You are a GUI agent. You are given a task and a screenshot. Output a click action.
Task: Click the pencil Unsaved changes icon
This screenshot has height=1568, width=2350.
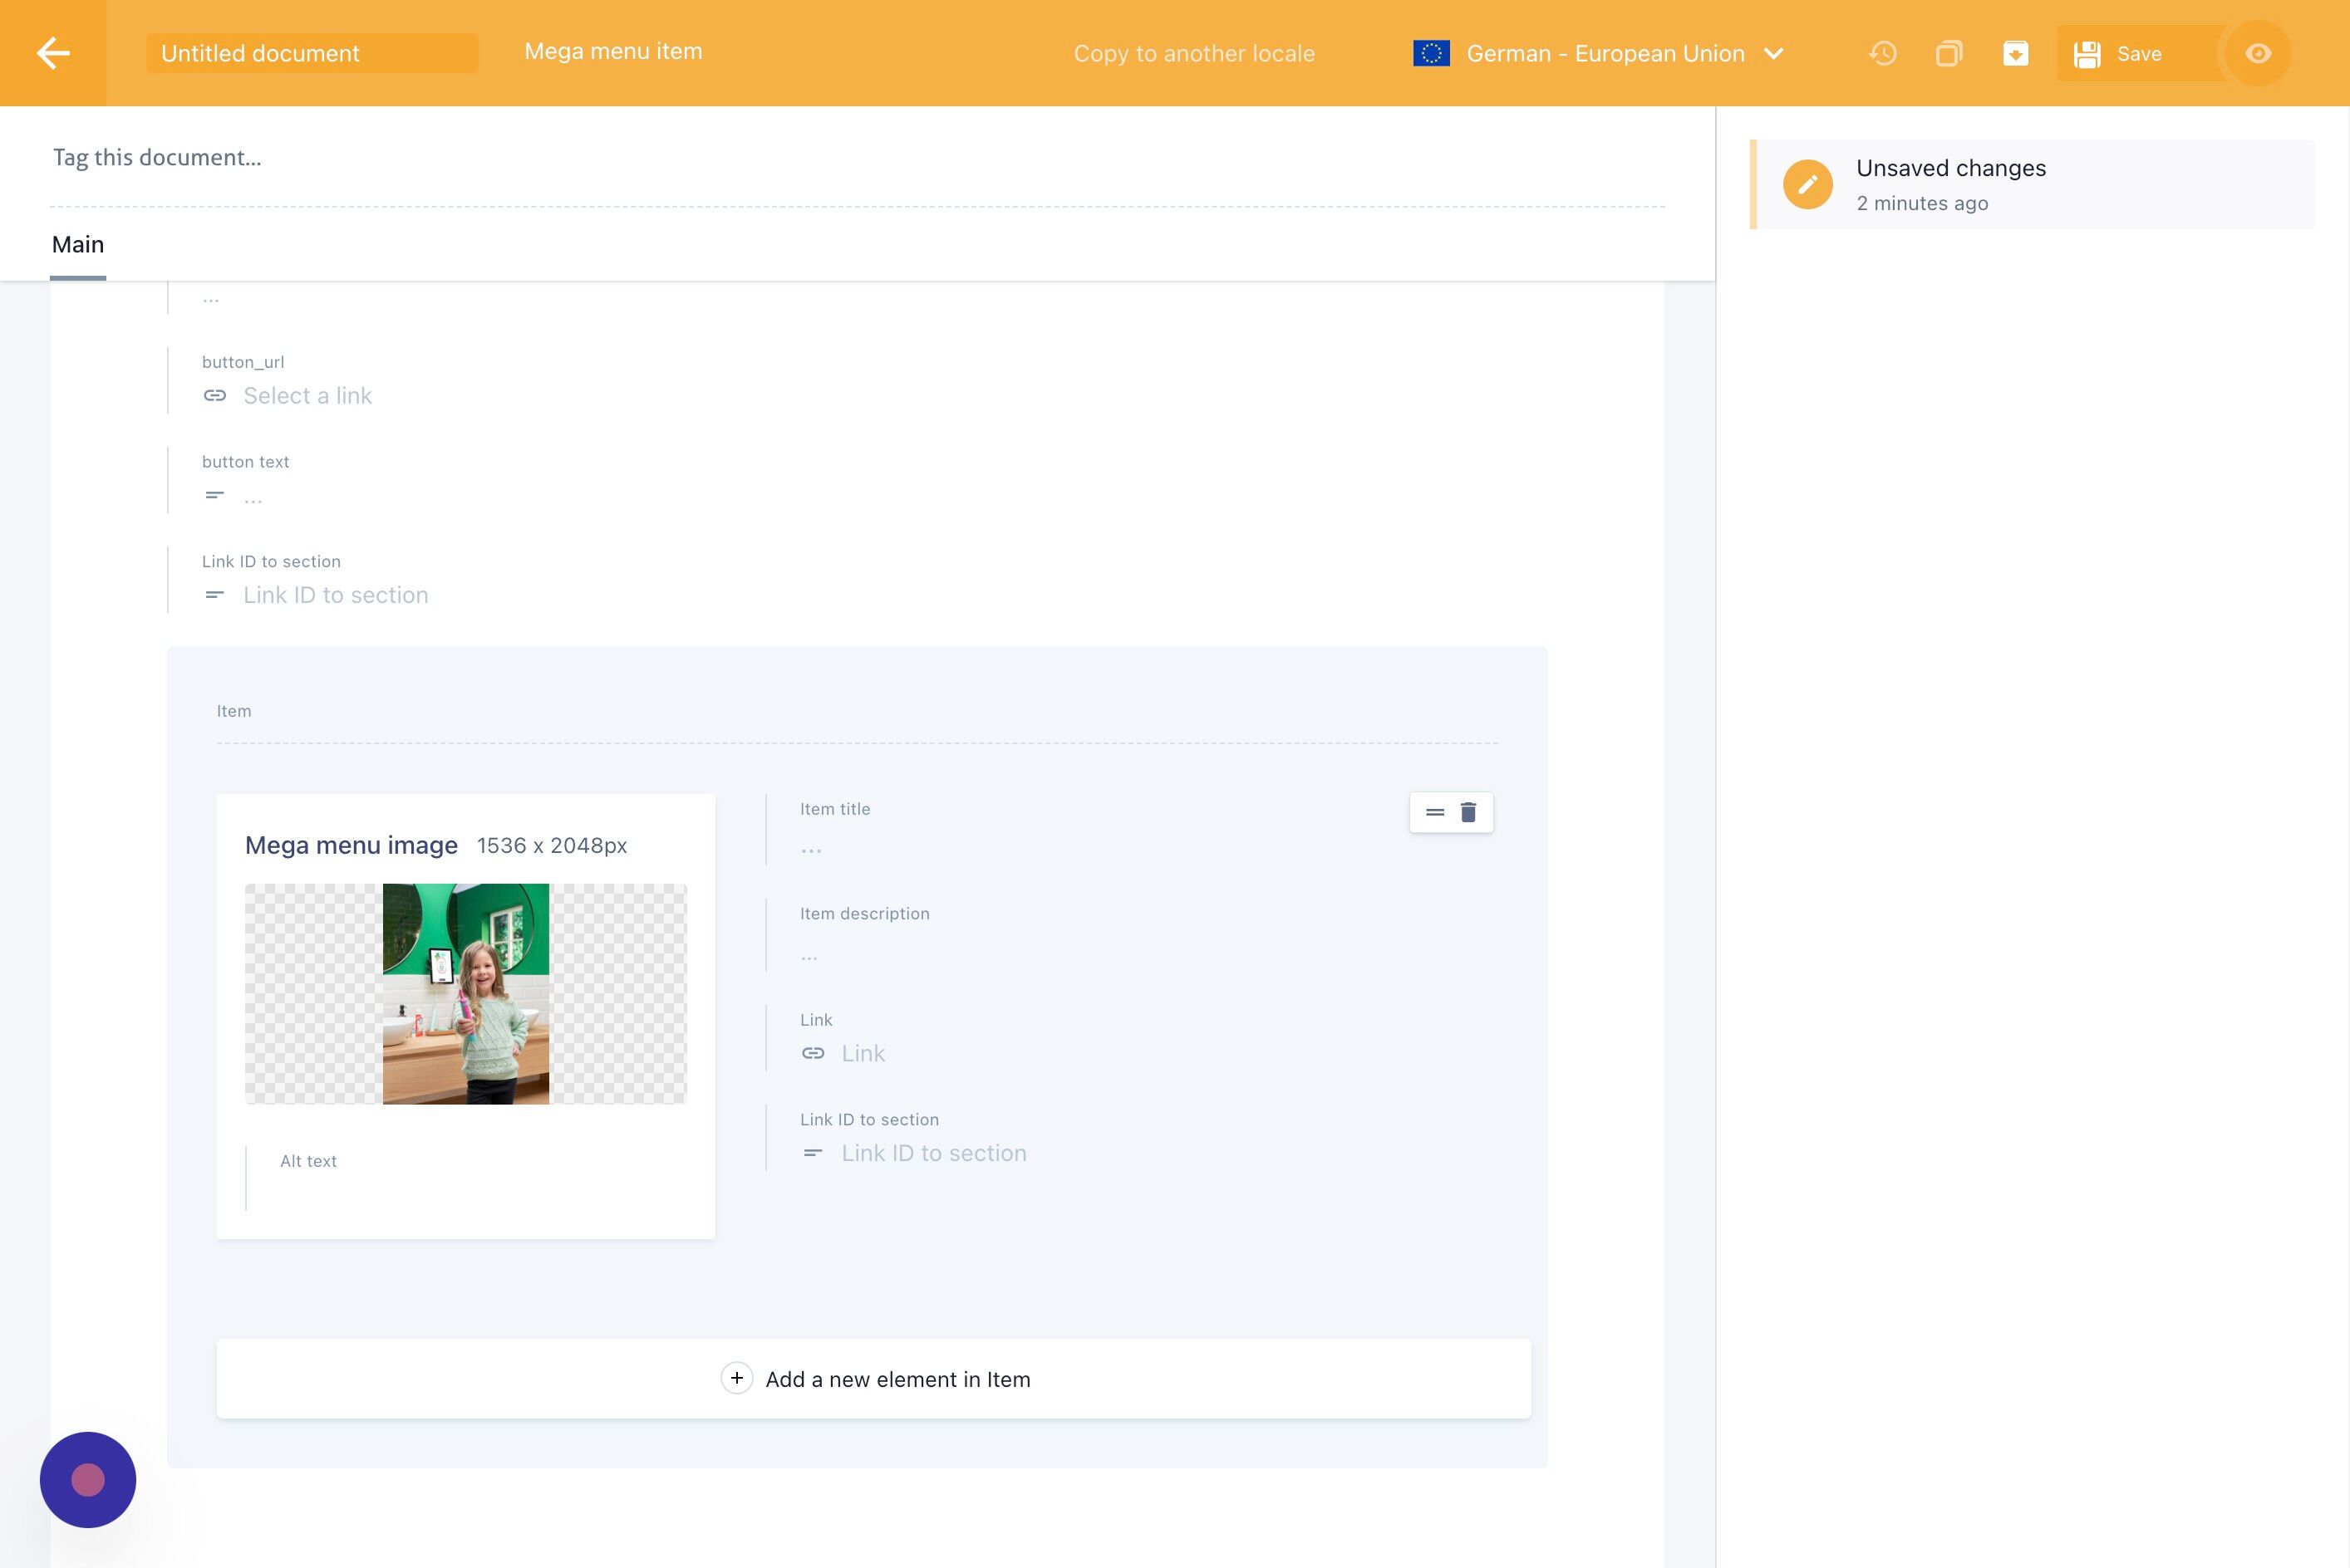click(1807, 184)
